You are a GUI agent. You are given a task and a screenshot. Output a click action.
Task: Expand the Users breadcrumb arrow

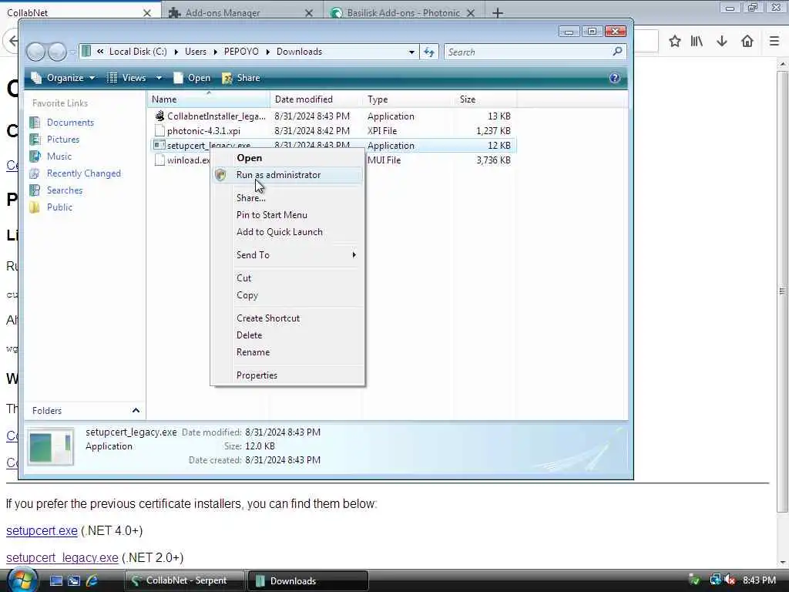pyautogui.click(x=216, y=52)
